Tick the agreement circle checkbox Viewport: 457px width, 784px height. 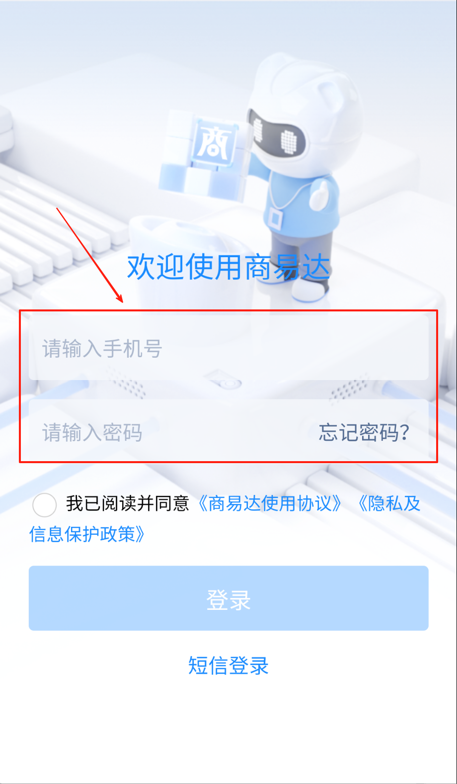[44, 505]
